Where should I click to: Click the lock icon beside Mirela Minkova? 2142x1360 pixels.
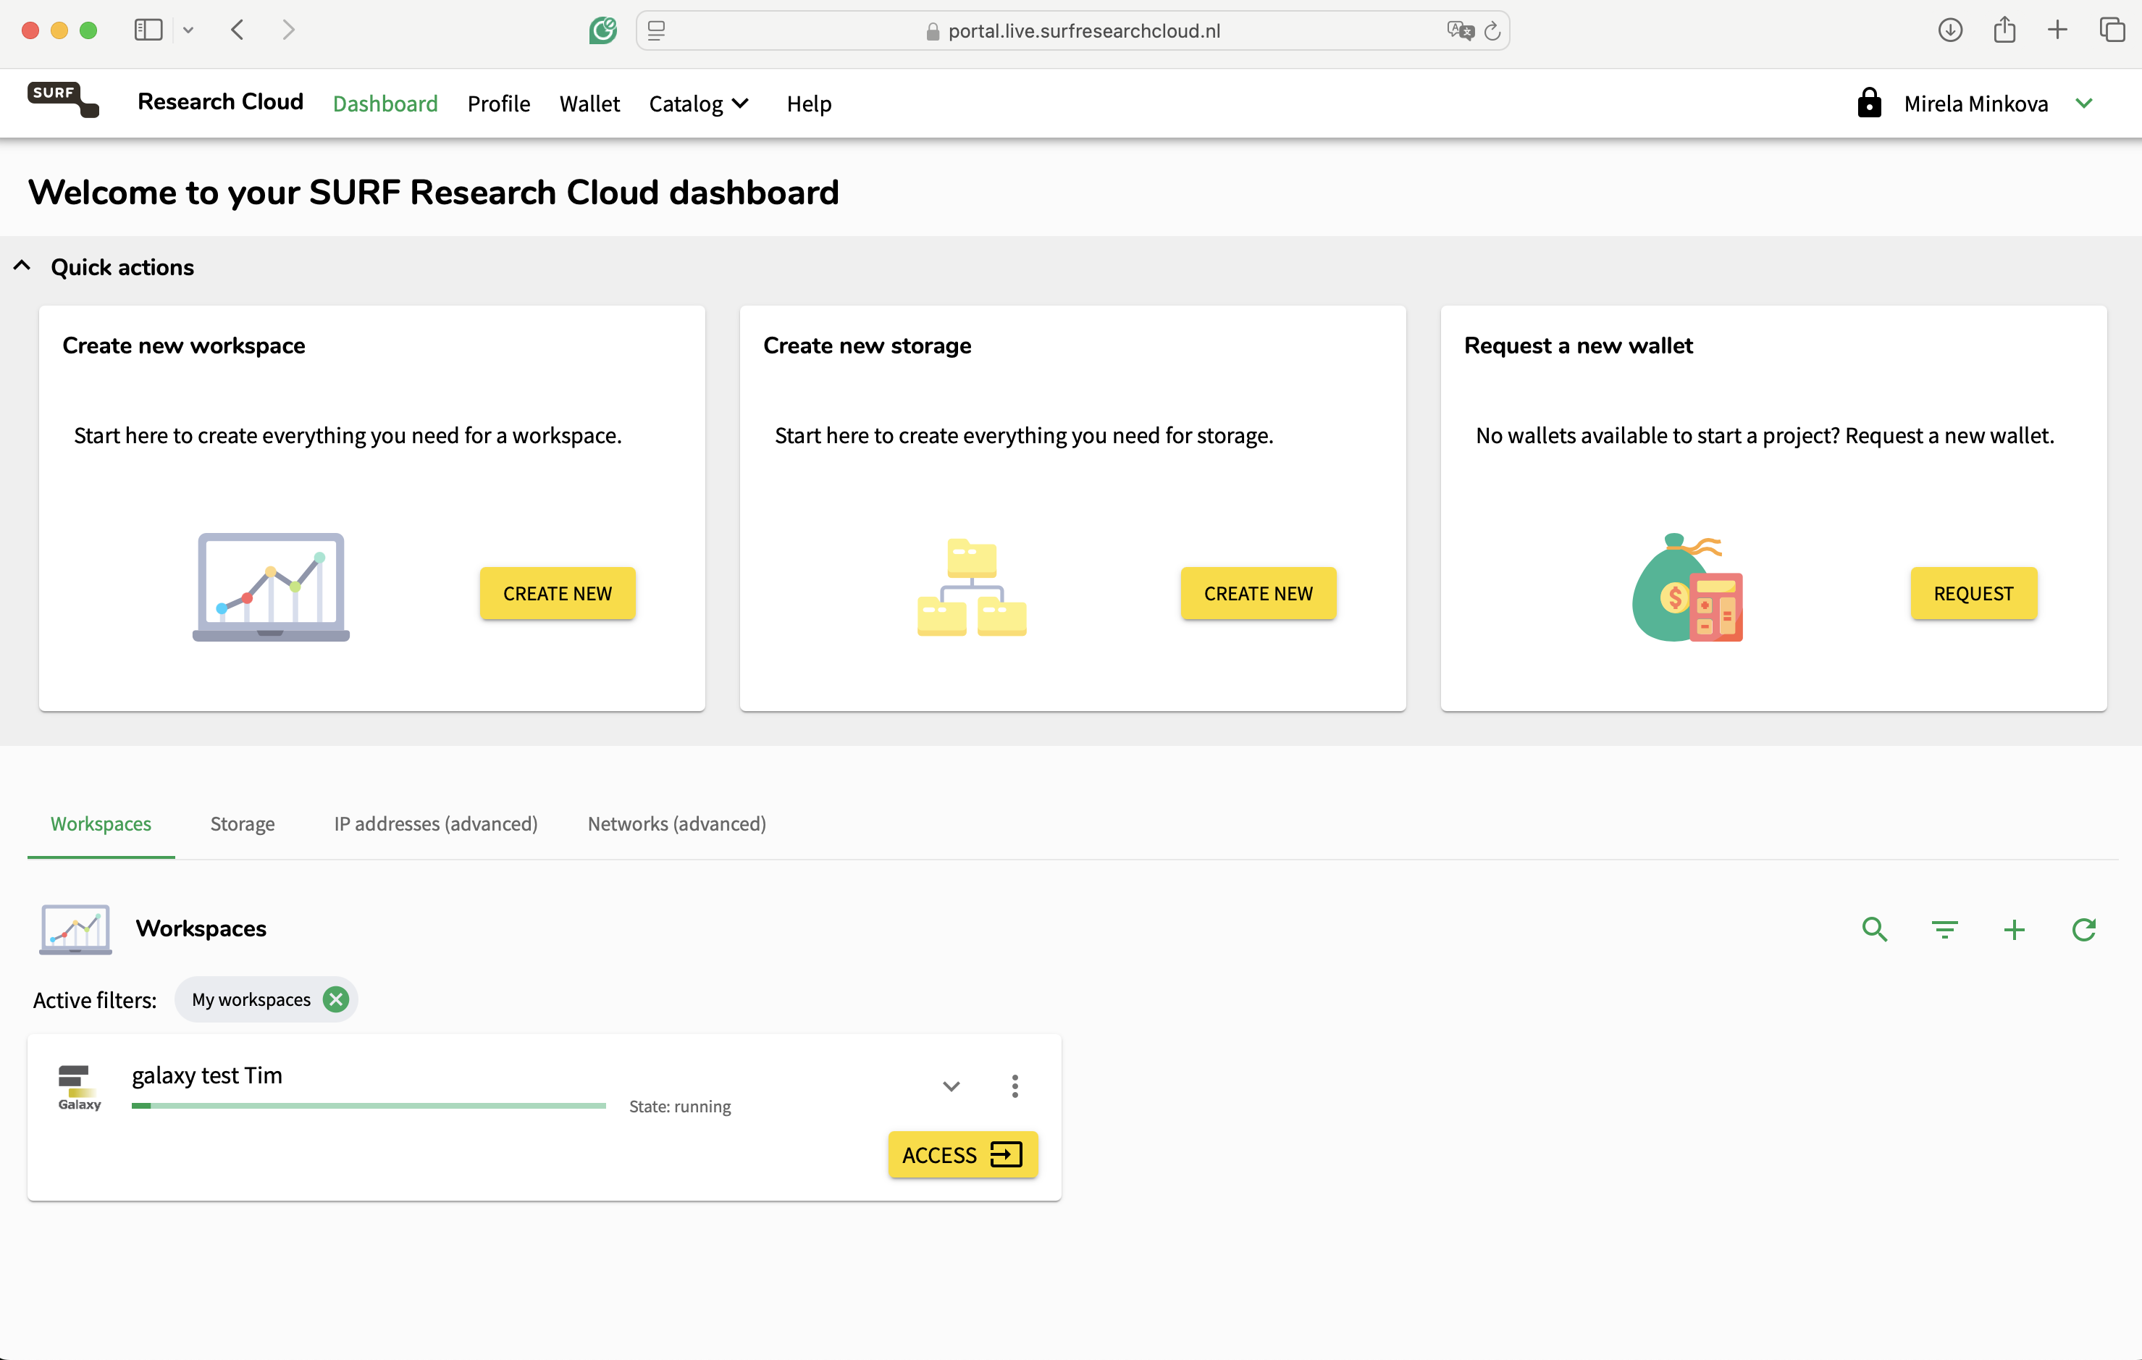(1870, 103)
